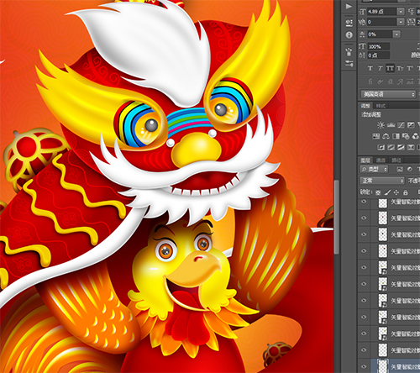Click the lock all padlock icon

click(x=405, y=192)
